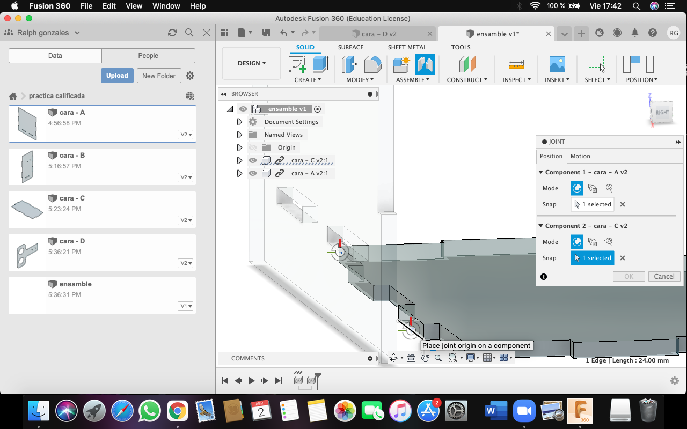
Task: Choose Between Two Faces mode for Component 1
Action: coord(593,188)
